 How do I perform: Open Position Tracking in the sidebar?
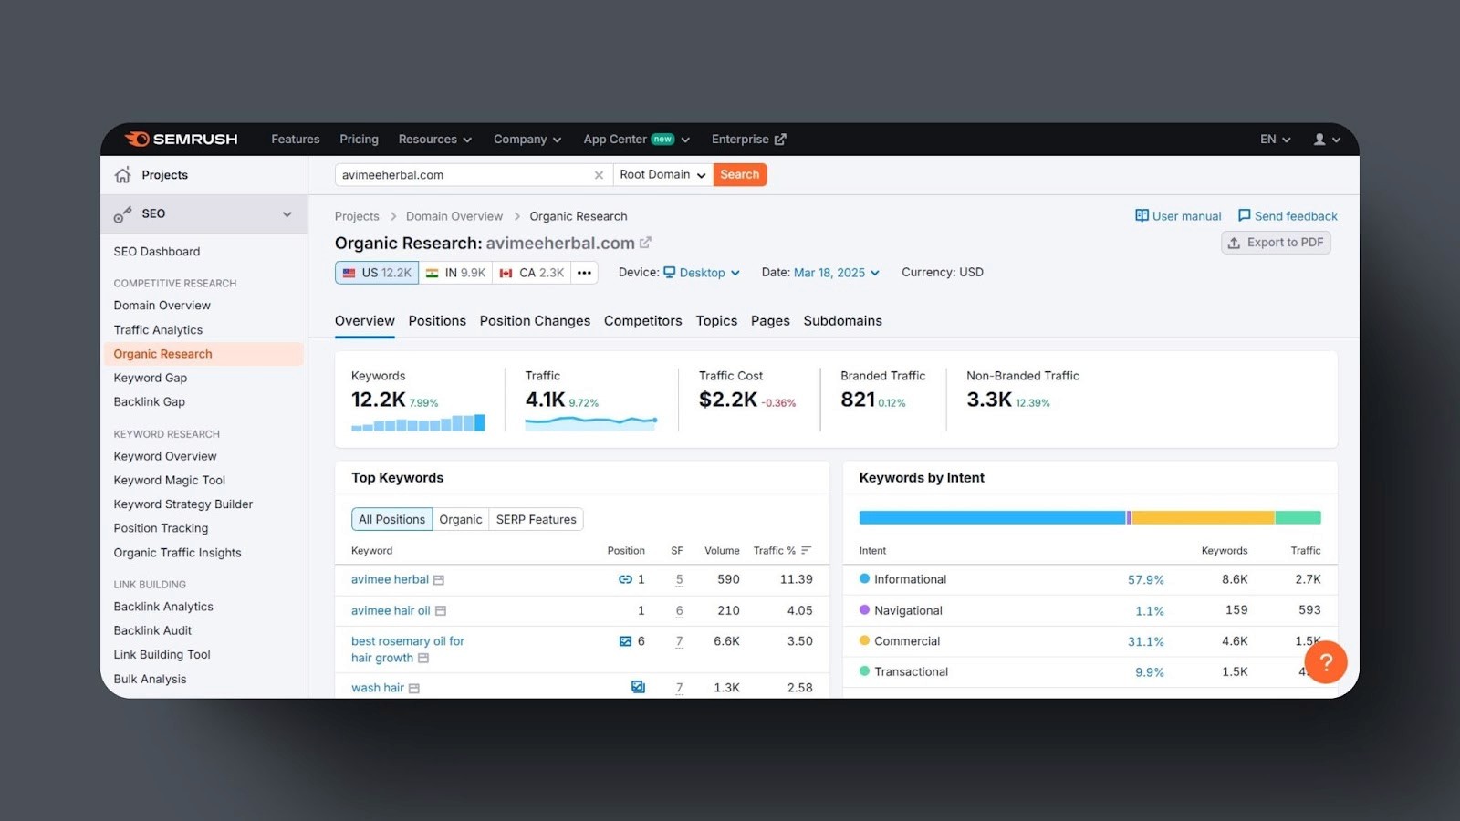(162, 528)
